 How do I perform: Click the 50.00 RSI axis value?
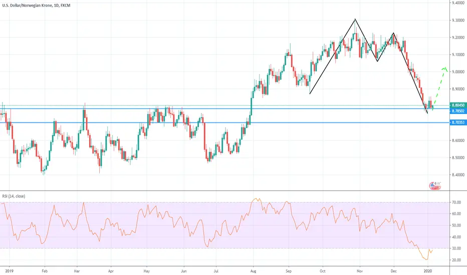[456, 225]
